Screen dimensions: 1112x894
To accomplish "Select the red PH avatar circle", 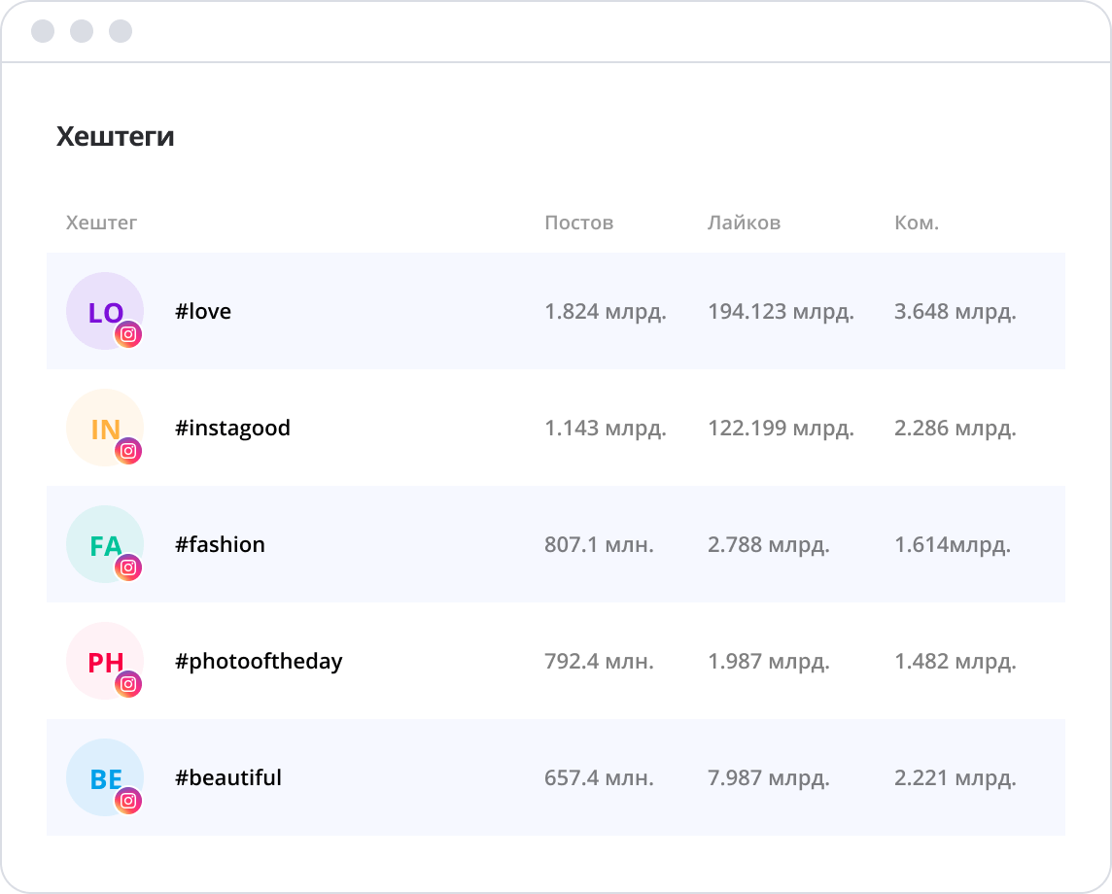I will (100, 656).
